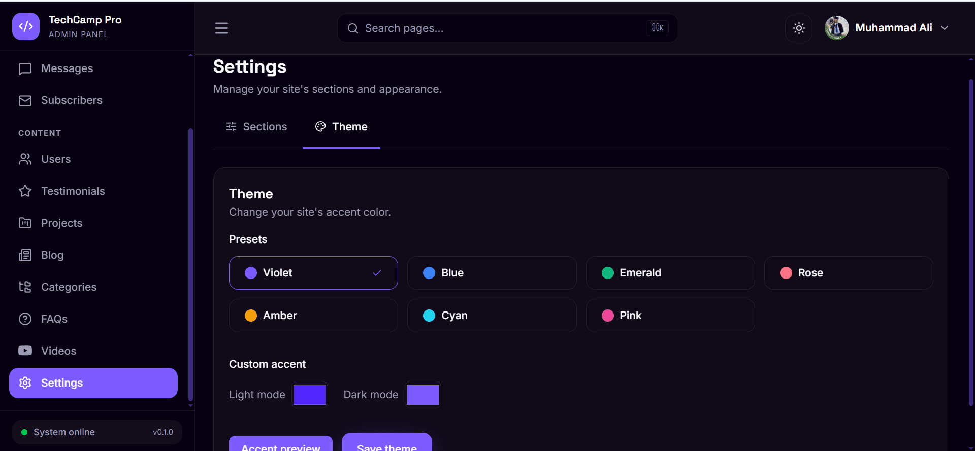Image resolution: width=975 pixels, height=451 pixels.
Task: Go to Users page
Action: click(x=93, y=159)
